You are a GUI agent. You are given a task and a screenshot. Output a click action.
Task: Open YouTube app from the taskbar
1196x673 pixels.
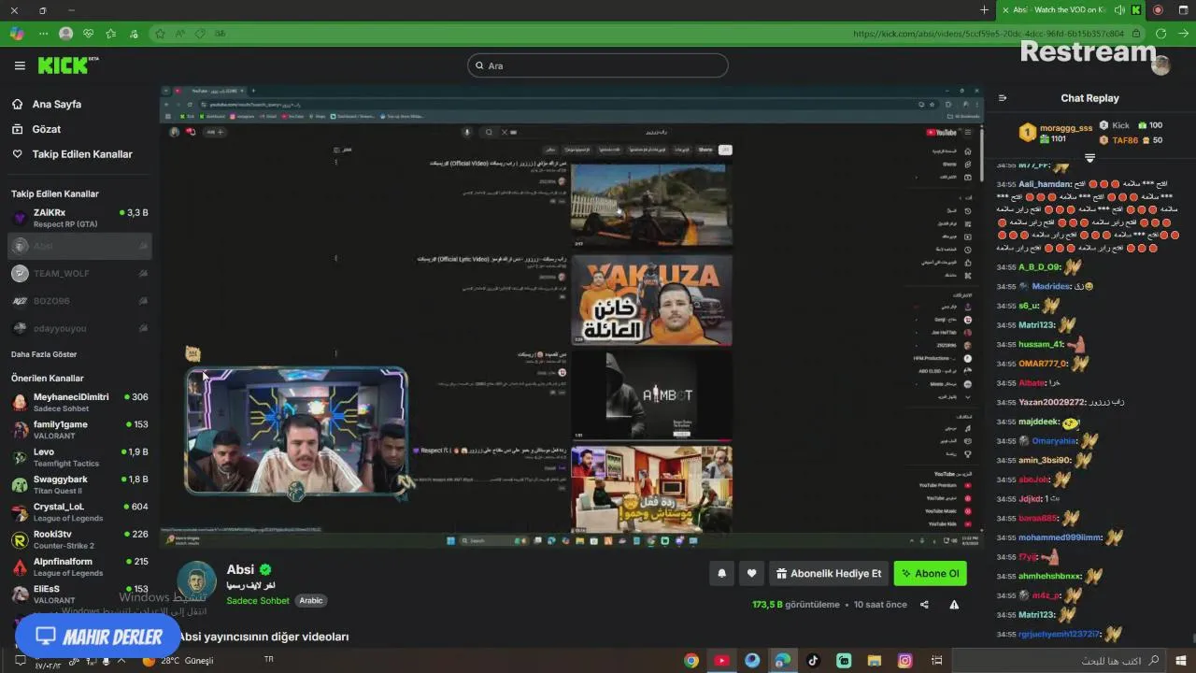721,661
